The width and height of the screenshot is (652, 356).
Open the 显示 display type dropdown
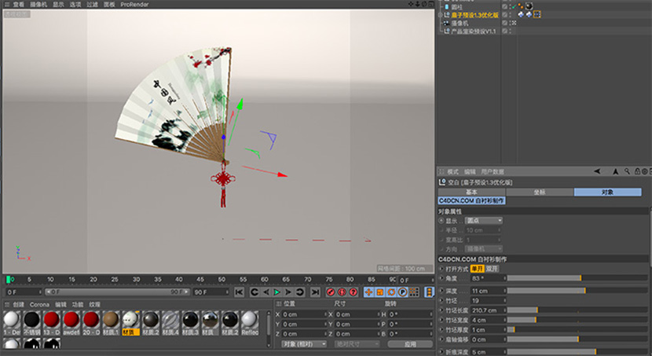click(x=484, y=221)
